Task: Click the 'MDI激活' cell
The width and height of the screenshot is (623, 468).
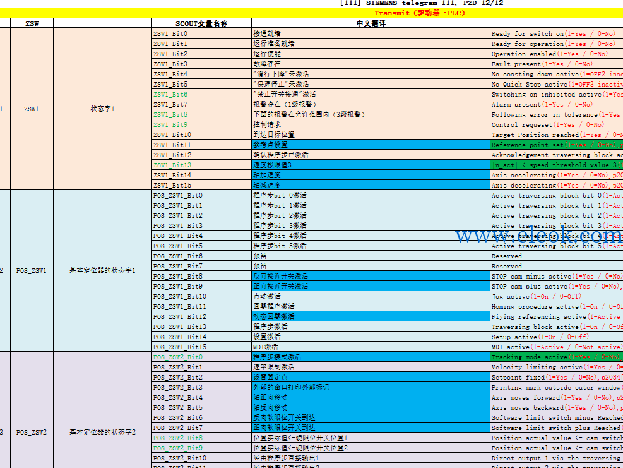Action: click(371, 347)
